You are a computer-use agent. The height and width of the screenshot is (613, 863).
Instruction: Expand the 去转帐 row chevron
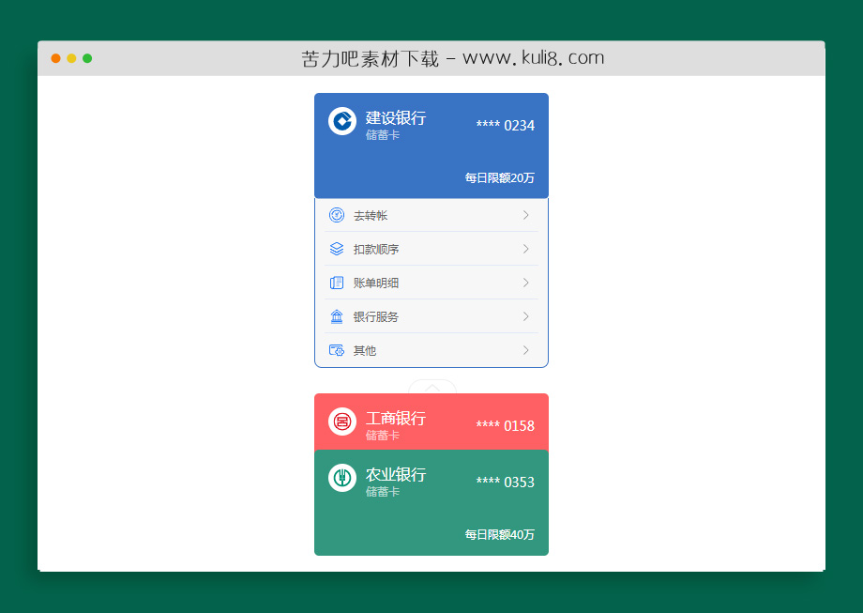[527, 215]
